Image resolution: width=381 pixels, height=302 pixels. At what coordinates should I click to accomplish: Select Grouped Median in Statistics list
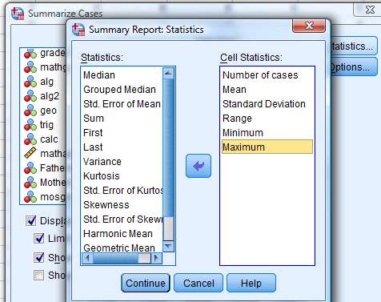click(119, 90)
